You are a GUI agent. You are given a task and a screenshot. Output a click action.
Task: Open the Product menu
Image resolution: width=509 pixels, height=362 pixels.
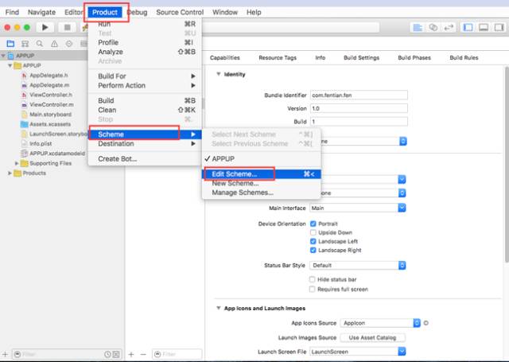[105, 13]
